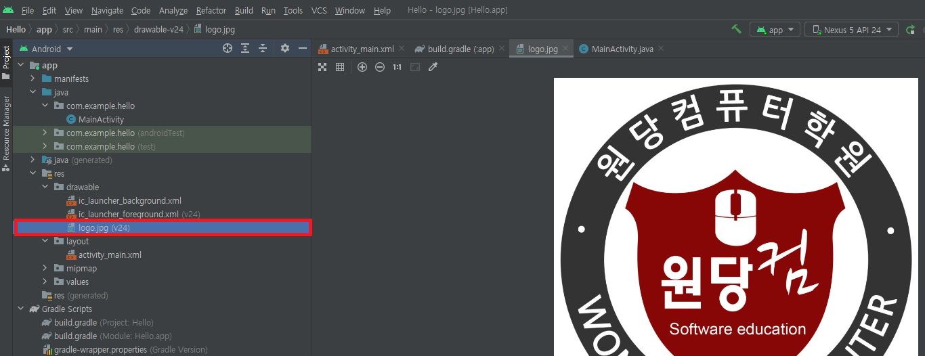Click the Apply Changes icon next to device selector

[911, 29]
